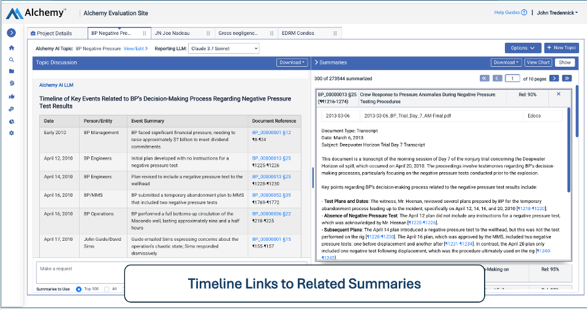The width and height of the screenshot is (587, 310).
Task: Collapse the Summaries panel chevron
Action: tap(316, 62)
